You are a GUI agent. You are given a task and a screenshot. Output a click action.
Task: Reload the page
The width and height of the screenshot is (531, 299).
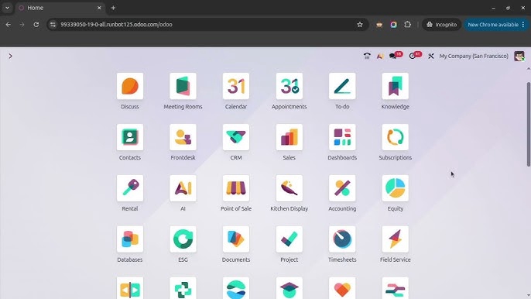point(36,25)
